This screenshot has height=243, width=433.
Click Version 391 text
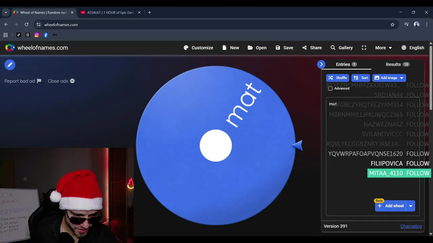coord(336,226)
